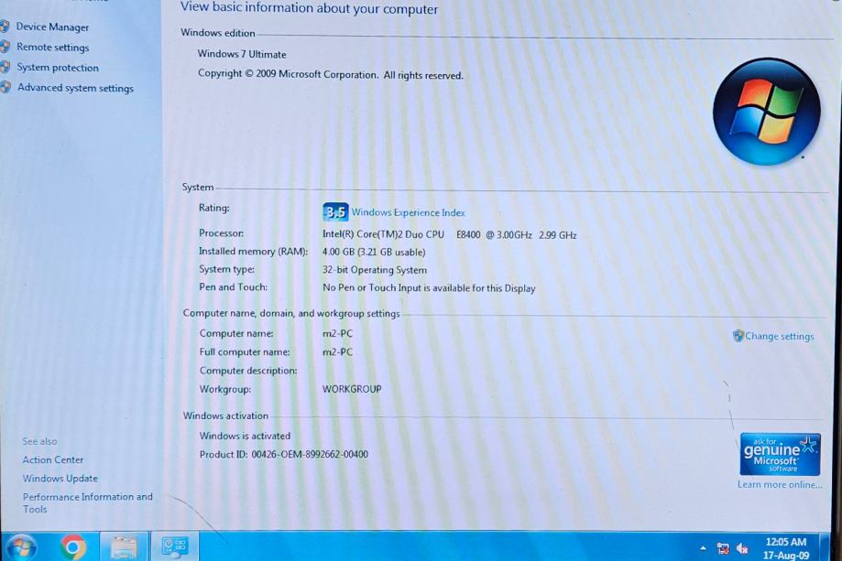
Task: Click the 3.5 rating score badge
Action: tap(335, 211)
